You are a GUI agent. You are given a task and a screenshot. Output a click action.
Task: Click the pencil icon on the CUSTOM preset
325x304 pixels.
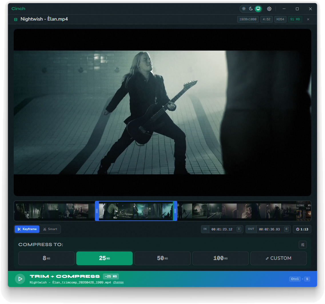[267, 258]
